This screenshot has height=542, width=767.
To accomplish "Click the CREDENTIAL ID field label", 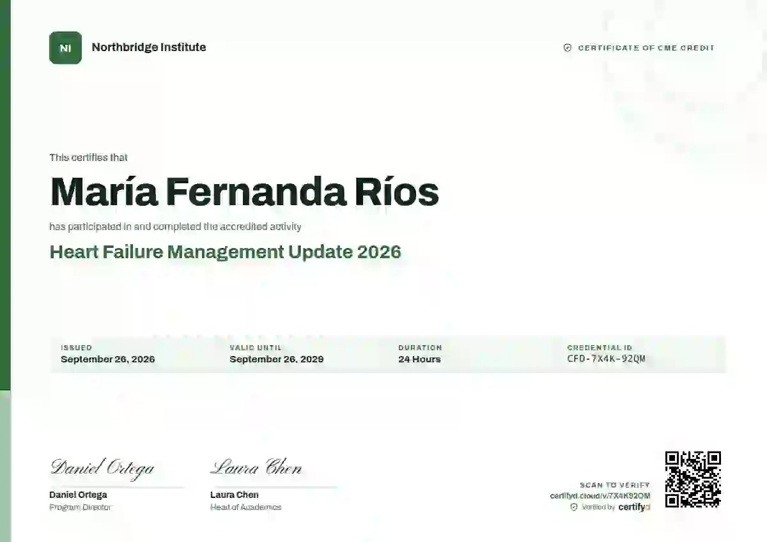I will [x=600, y=348].
